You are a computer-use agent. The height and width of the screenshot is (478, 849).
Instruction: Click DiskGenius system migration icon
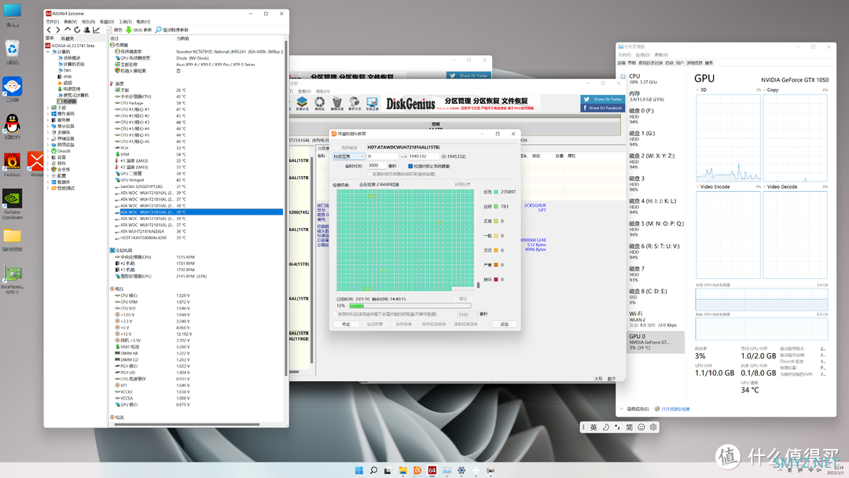[372, 103]
